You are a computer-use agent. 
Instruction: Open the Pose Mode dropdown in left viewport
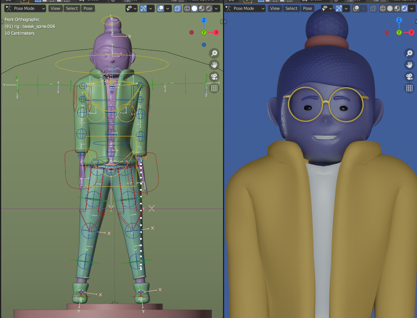[25, 8]
